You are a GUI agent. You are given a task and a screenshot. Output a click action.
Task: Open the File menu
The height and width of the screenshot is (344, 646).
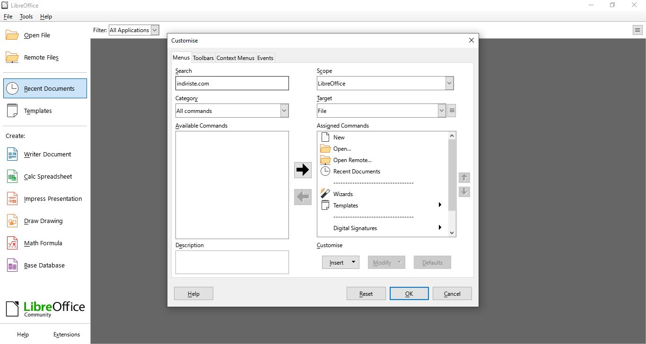click(x=8, y=17)
